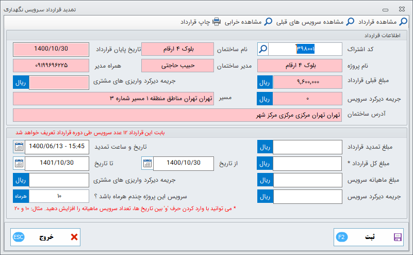The width and height of the screenshot is (413, 255).
Task: Click the 1400/06/13 - 15:45 date field
Action: coord(57,147)
